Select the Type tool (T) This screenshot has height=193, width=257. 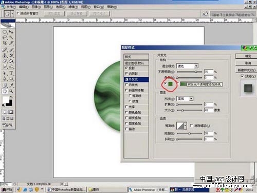pyautogui.click(x=11, y=73)
